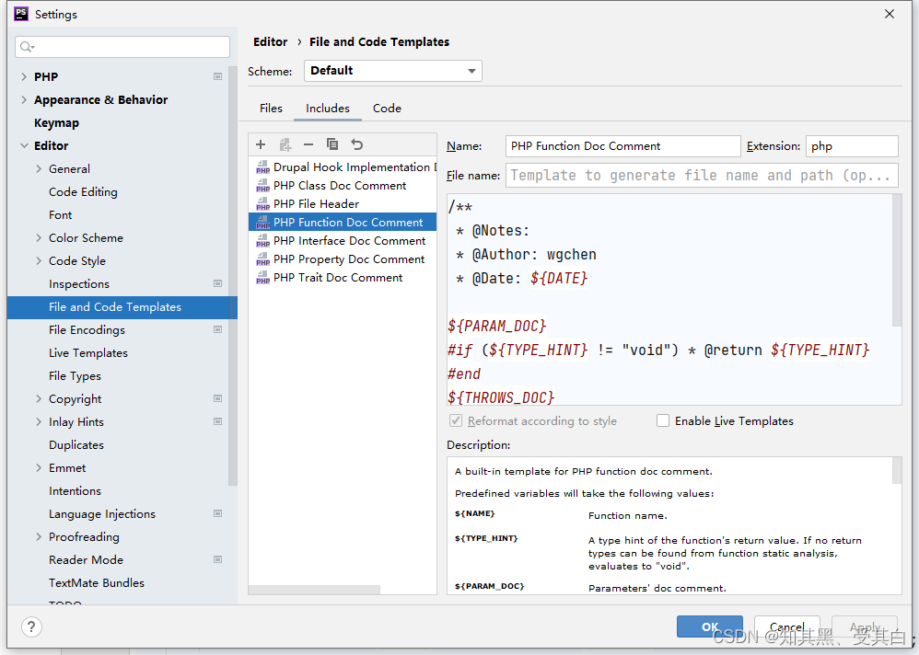The width and height of the screenshot is (919, 655).
Task: Select PHP File Header template
Action: 343,203
